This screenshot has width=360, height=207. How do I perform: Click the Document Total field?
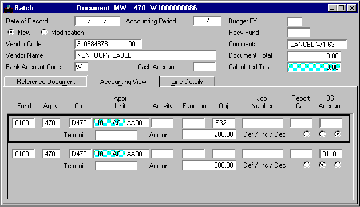(x=314, y=56)
